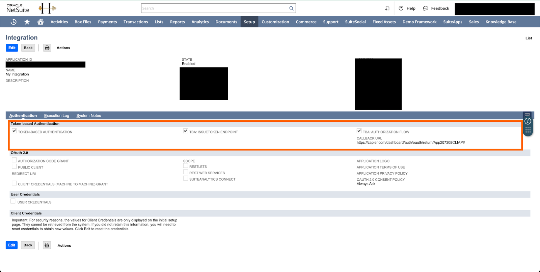Screen dimensions: 540x272
Task: Open the Recent Records clock icon
Action: click(x=13, y=22)
